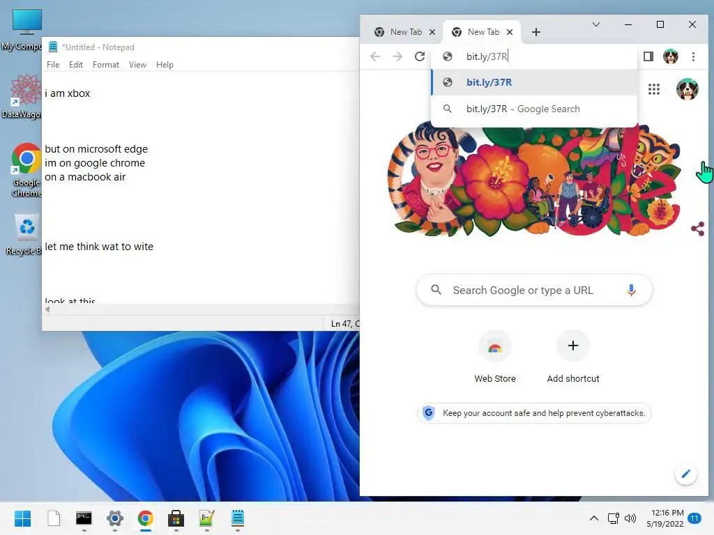This screenshot has height=535, width=714.
Task: Open Notepad Help menu
Action: tap(165, 65)
